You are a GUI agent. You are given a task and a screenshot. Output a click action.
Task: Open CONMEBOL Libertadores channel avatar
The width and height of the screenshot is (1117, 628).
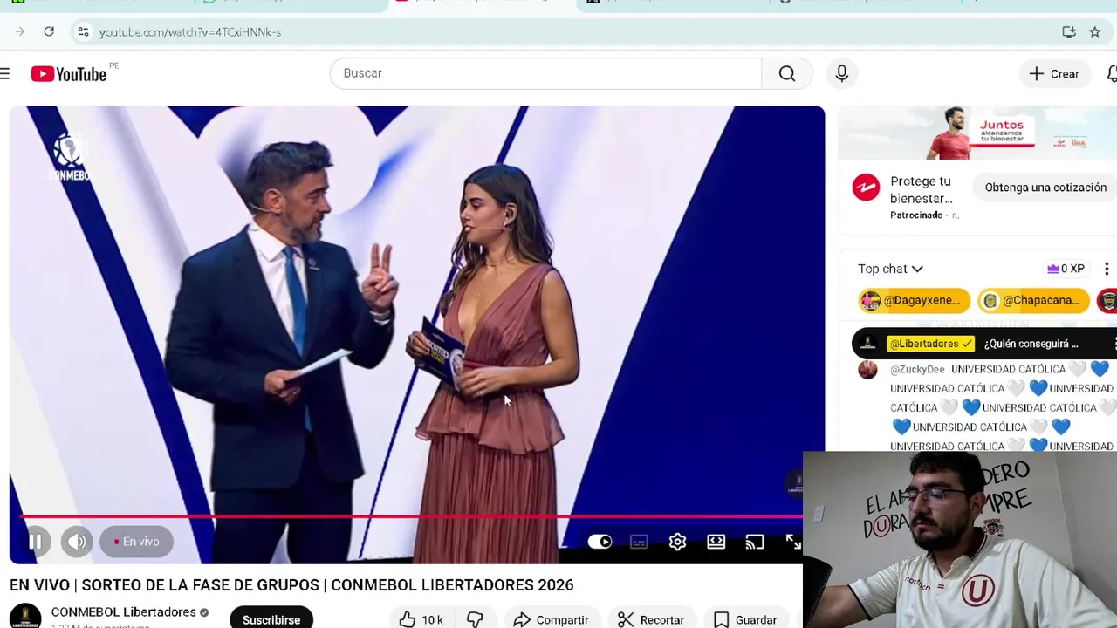(25, 616)
